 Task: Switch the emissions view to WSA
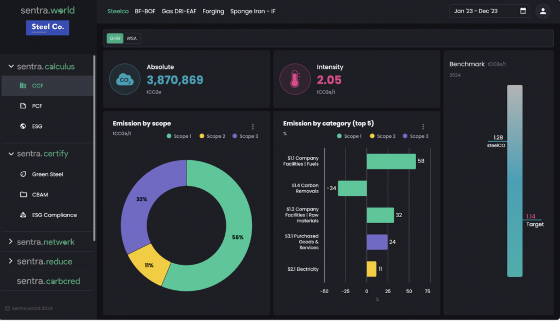[131, 38]
